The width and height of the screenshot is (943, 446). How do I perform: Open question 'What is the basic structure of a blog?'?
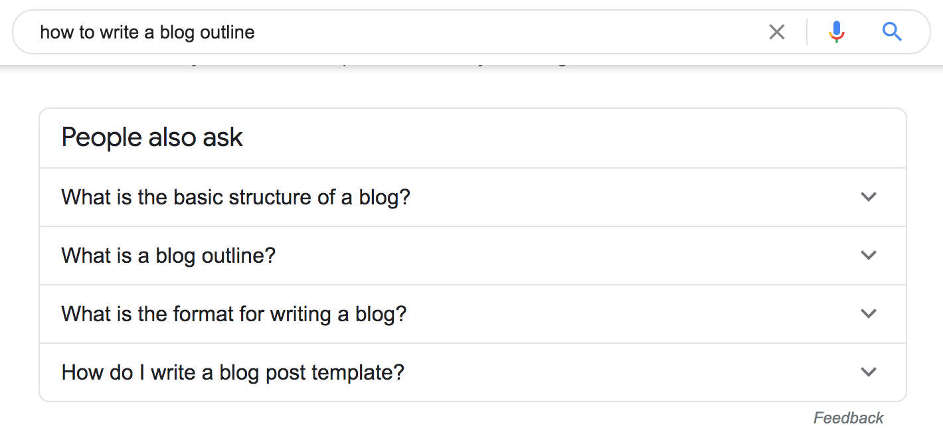coord(236,197)
